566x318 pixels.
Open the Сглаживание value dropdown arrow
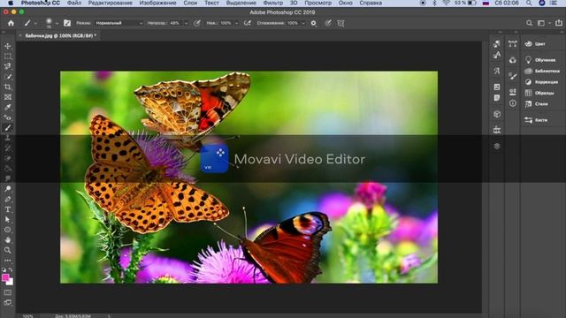point(303,24)
